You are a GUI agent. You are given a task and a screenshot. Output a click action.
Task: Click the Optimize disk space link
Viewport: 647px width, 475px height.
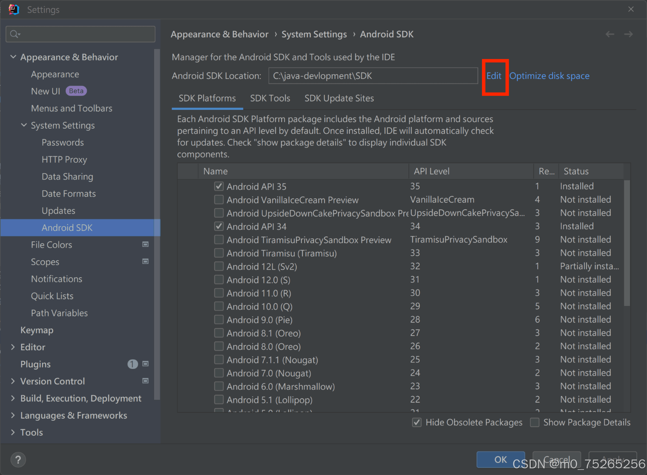(x=549, y=76)
